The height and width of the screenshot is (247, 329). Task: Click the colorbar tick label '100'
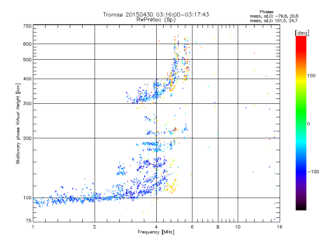pos(311,76)
